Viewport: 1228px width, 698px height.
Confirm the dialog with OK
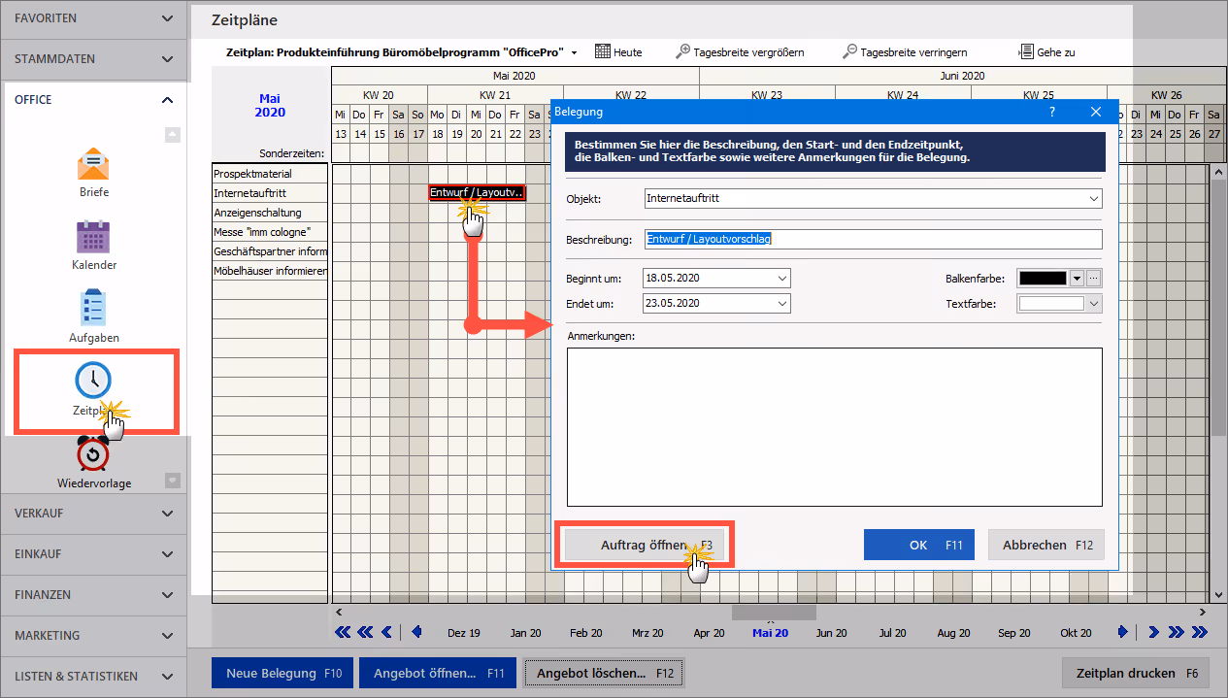click(x=919, y=545)
